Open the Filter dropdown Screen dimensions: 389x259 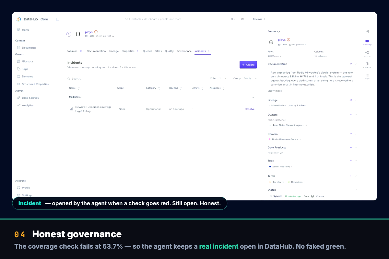(218, 78)
